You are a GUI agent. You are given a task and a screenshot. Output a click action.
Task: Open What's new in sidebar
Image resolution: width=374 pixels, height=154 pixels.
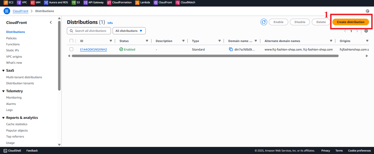point(14,63)
